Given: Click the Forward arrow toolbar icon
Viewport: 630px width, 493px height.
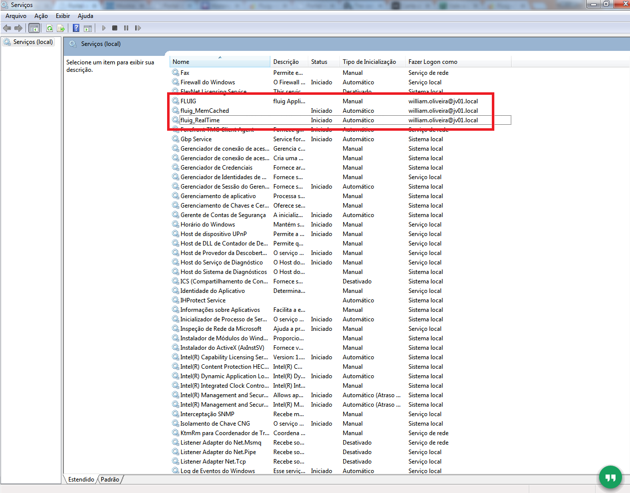Looking at the screenshot, I should coord(18,28).
